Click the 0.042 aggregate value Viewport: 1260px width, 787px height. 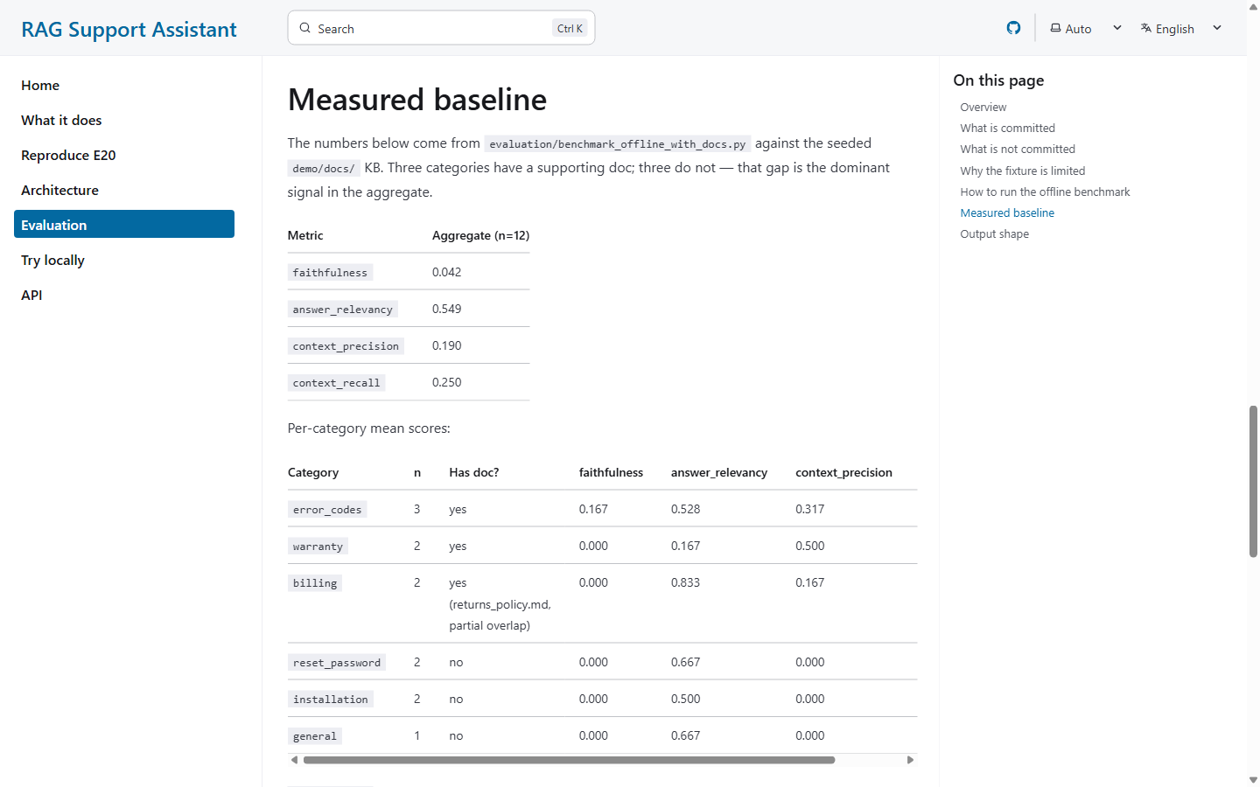pos(446,272)
